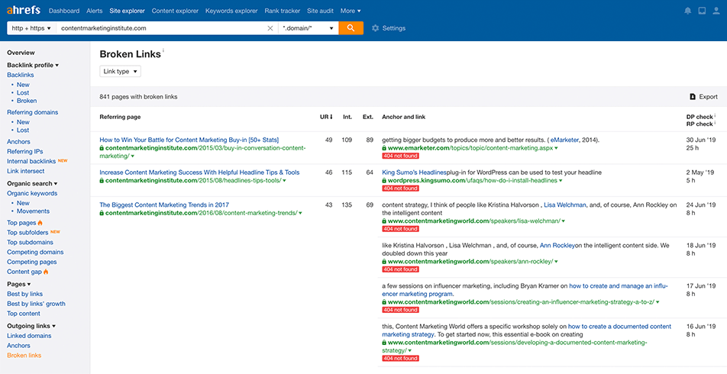
Task: Click the Ann Rockley anchor link
Action: pos(557,246)
